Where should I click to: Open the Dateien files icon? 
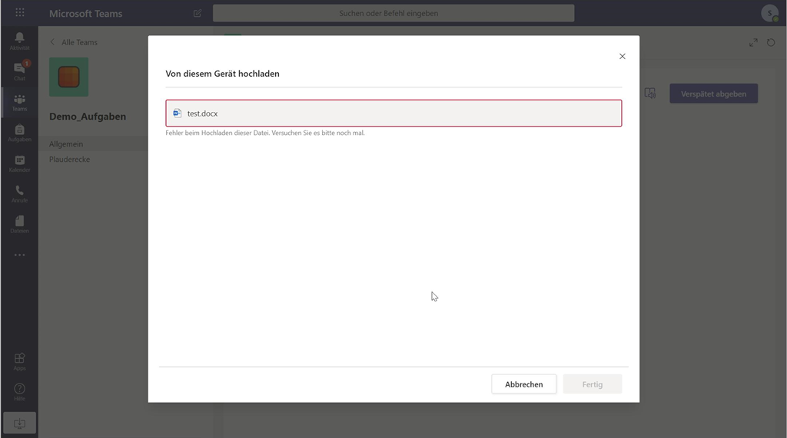19,224
